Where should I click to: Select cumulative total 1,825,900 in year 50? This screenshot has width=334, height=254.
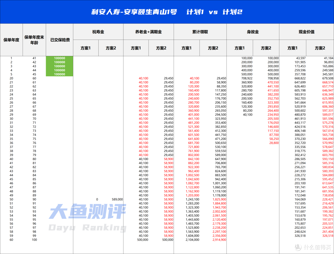tap(219, 200)
